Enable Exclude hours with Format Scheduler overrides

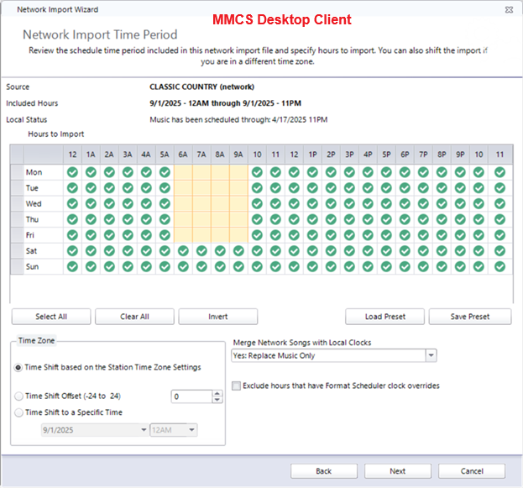pos(237,386)
